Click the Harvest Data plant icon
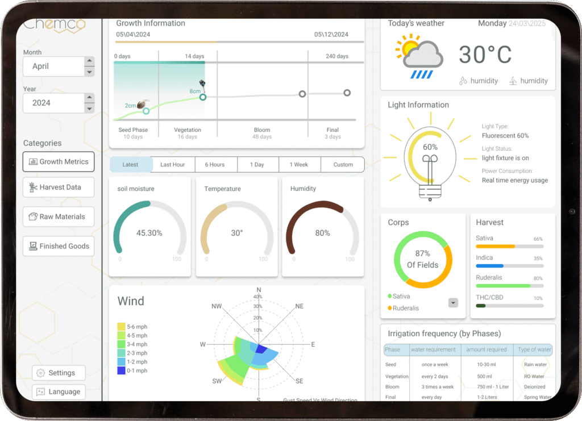The height and width of the screenshot is (421, 582). tap(33, 187)
